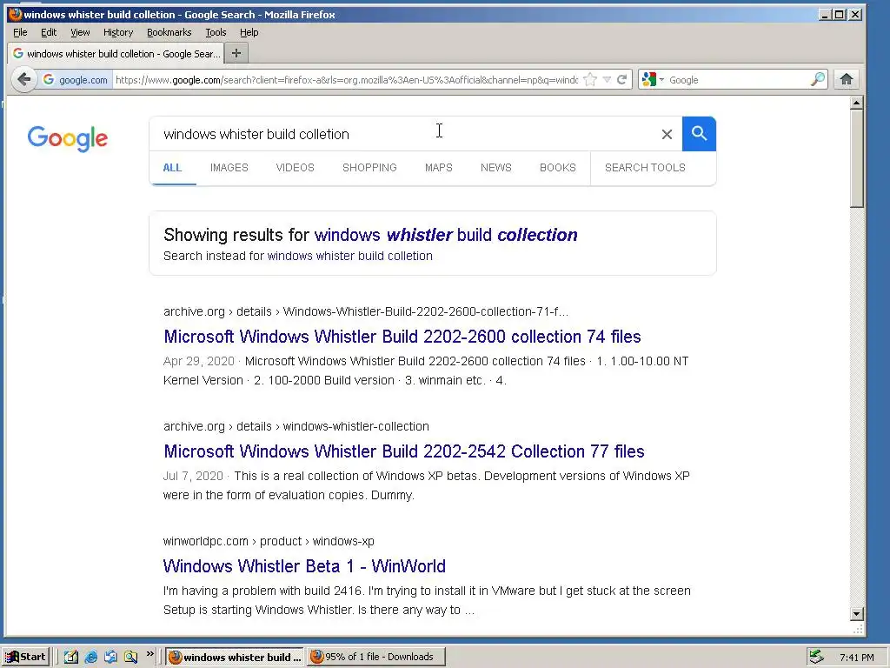The height and width of the screenshot is (668, 890).
Task: Open the Tools menu
Action: pyautogui.click(x=216, y=32)
